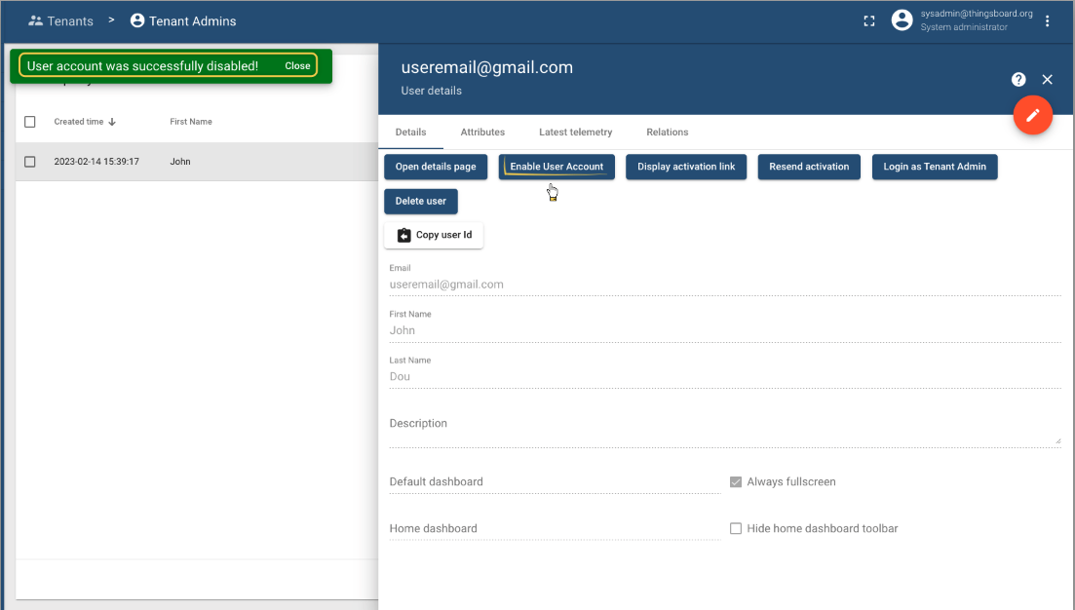Open the Default dashboard selector
The height and width of the screenshot is (610, 1075).
[x=554, y=482]
